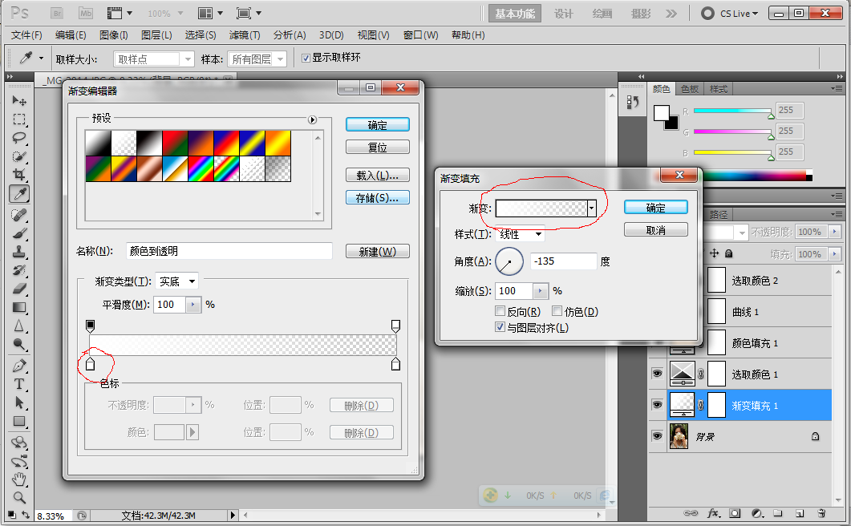Open the Scale value popup arrow
851x526 pixels.
541,291
